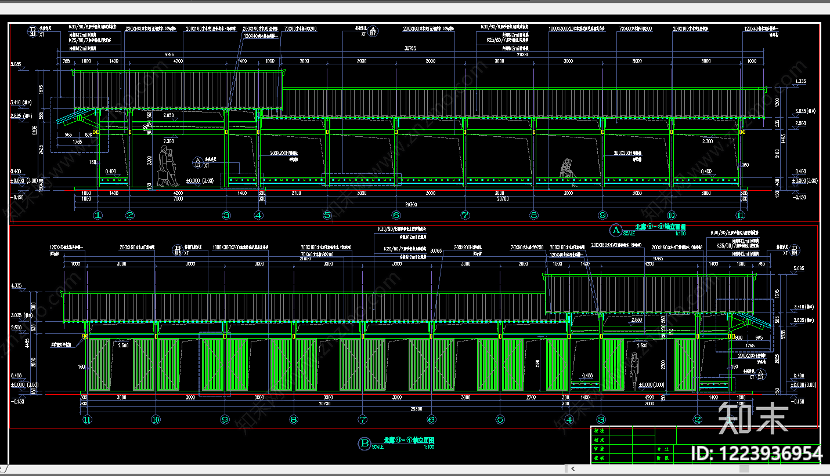Select axis bubble 8 in top elevation
Image resolution: width=830 pixels, height=476 pixels.
click(x=534, y=215)
